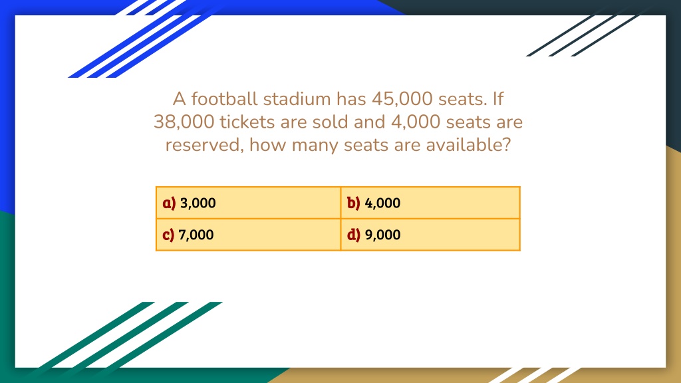
Task: Pick the answer cell containing 9,000
Action: tap(430, 235)
